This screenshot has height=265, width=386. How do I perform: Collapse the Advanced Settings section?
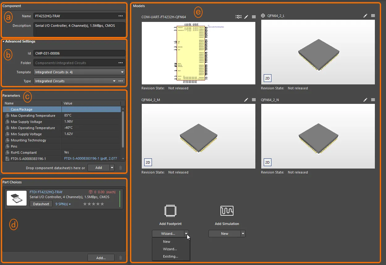point(4,42)
